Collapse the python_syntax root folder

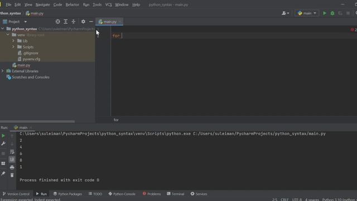[2, 28]
